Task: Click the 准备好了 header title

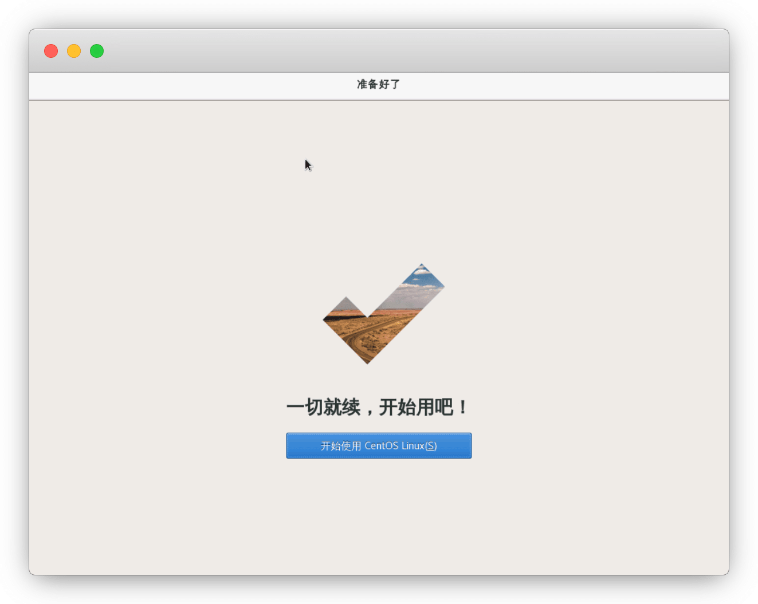Action: pyautogui.click(x=379, y=85)
